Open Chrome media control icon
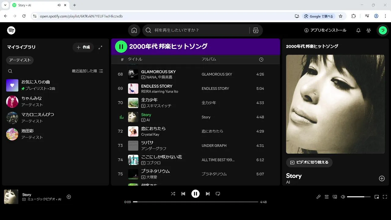The width and height of the screenshot is (391, 220). tap(367, 16)
